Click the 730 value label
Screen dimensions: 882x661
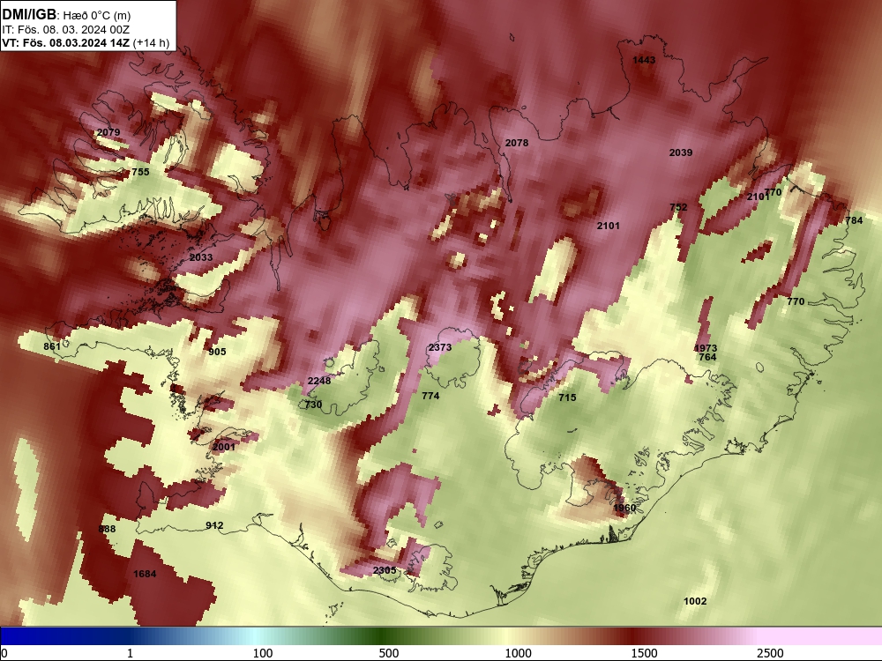pos(313,405)
